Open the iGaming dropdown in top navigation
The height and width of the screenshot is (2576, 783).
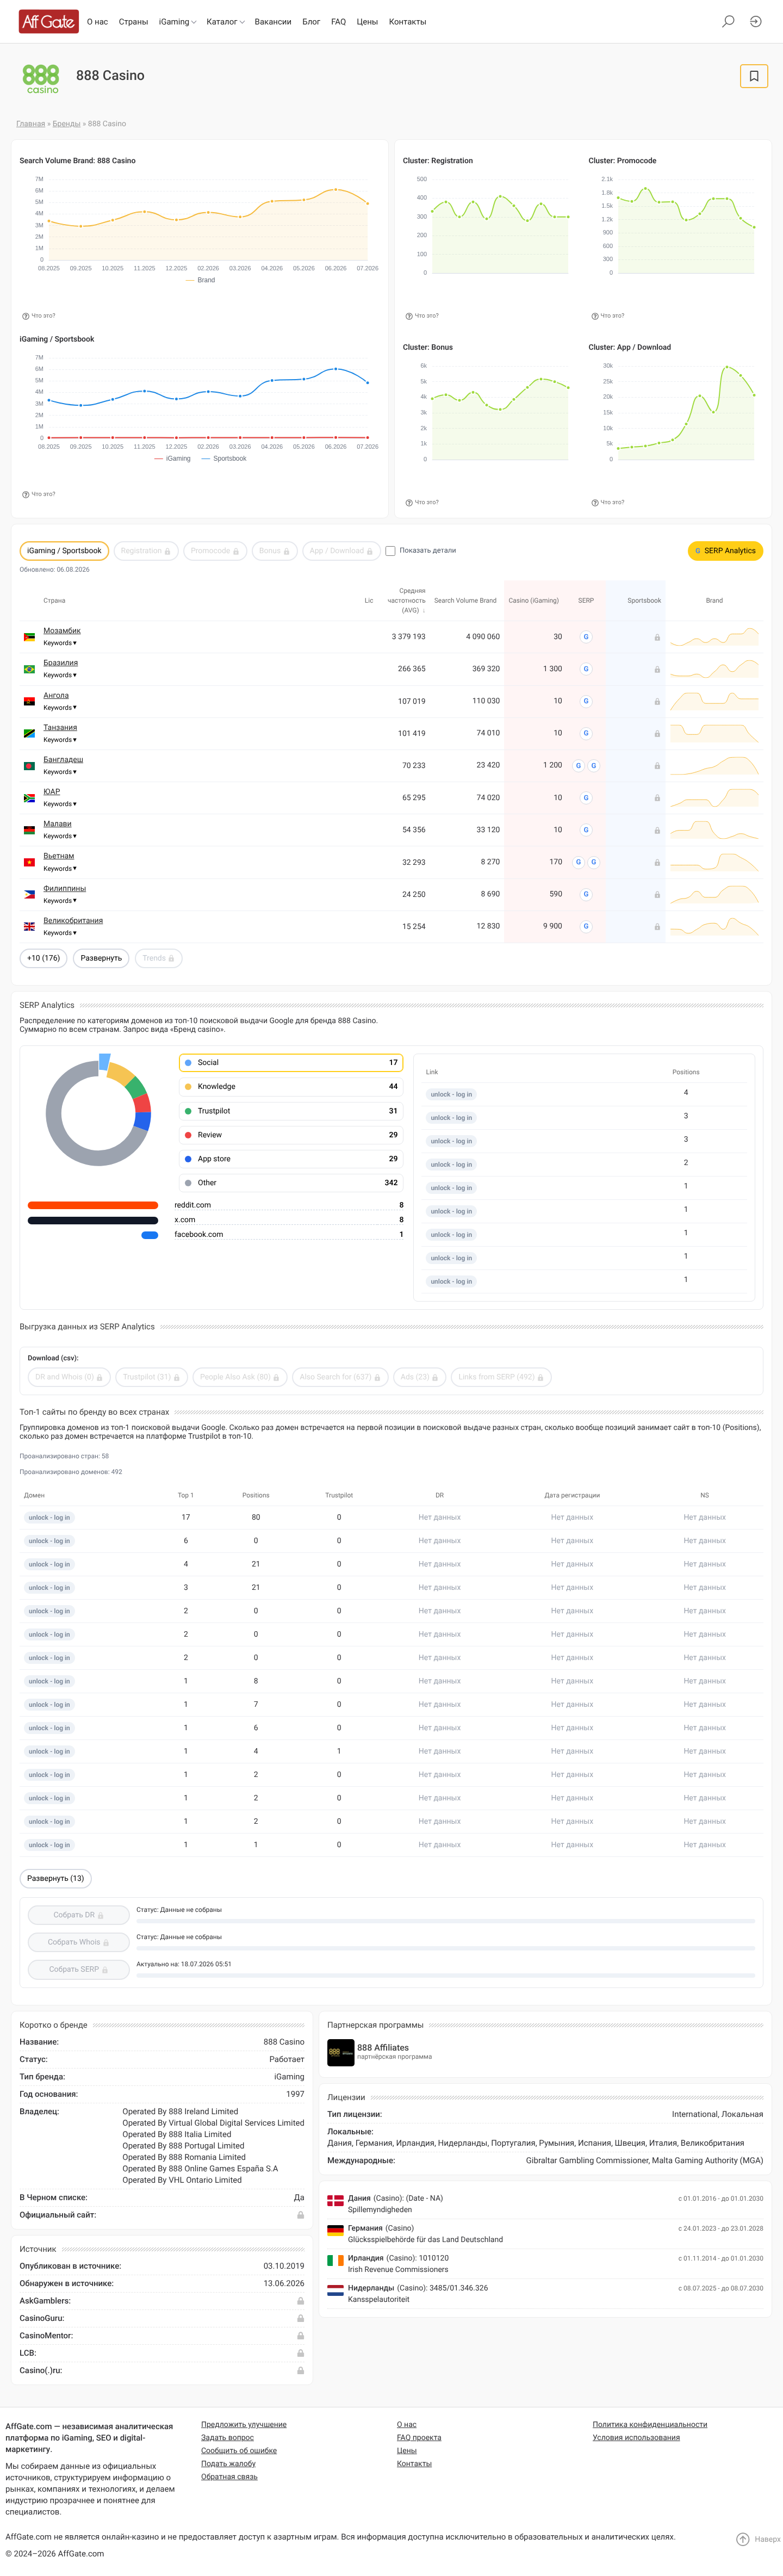177,22
